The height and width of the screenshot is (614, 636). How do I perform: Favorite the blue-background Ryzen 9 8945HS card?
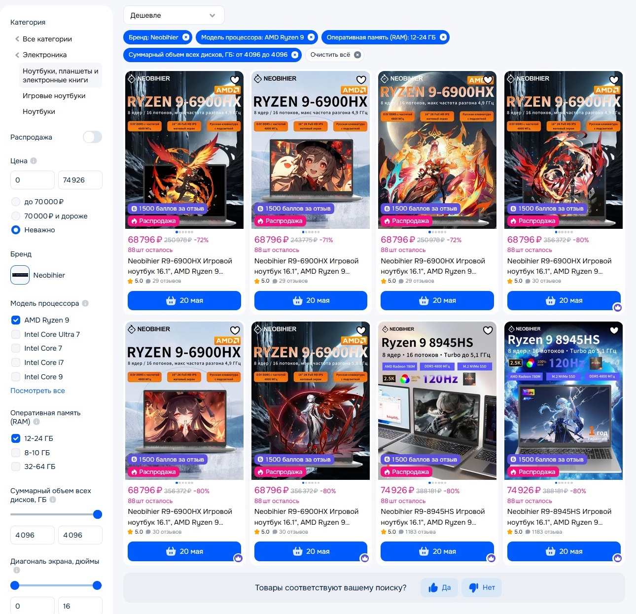(x=614, y=330)
